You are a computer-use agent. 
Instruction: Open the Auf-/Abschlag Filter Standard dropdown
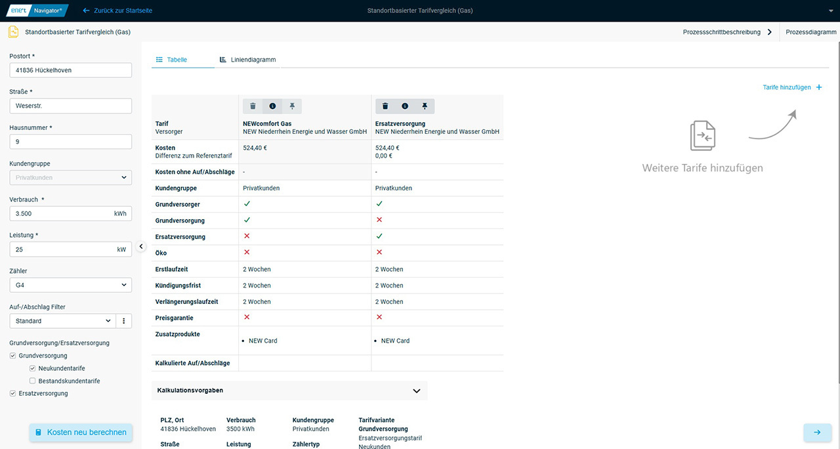(62, 321)
